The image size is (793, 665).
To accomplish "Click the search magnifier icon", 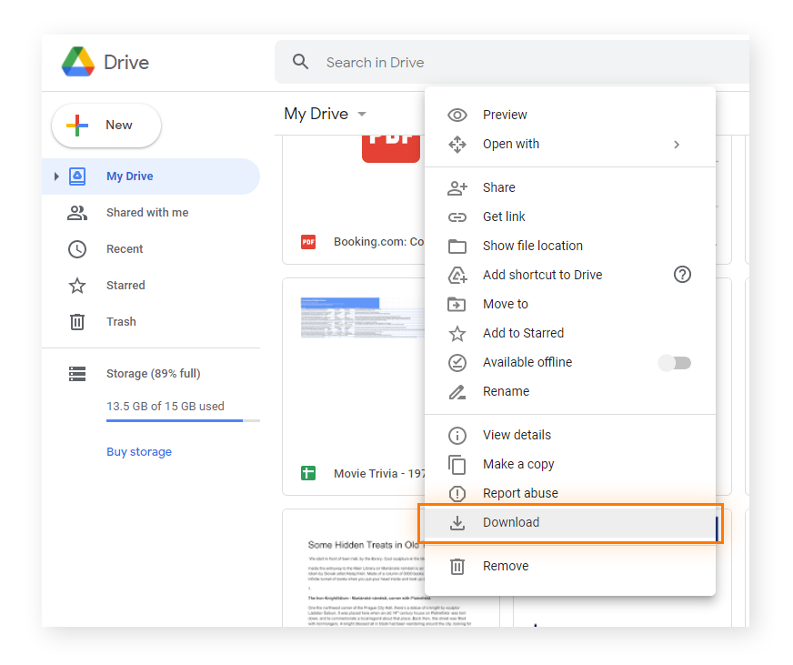I will pos(301,62).
